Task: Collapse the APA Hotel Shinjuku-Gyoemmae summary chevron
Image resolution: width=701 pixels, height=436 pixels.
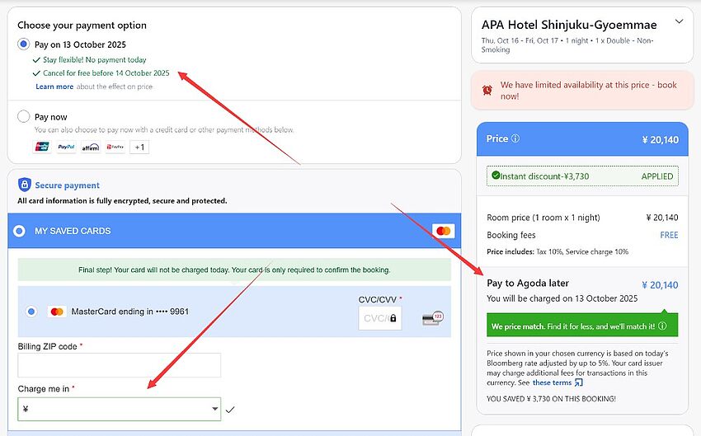Action: pyautogui.click(x=679, y=21)
